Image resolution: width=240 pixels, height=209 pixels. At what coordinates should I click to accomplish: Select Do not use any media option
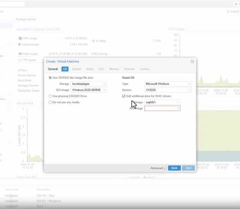[x=50, y=102]
